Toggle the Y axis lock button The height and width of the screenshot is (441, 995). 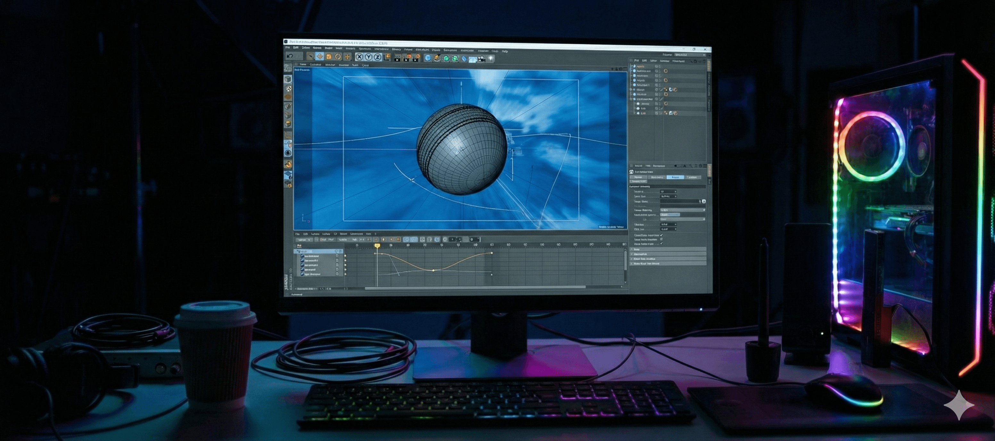point(369,57)
